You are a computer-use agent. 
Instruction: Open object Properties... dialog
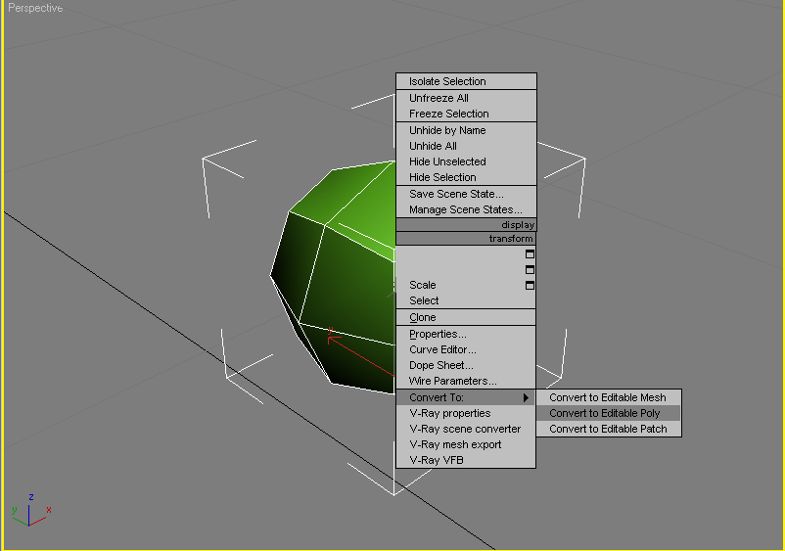point(466,335)
